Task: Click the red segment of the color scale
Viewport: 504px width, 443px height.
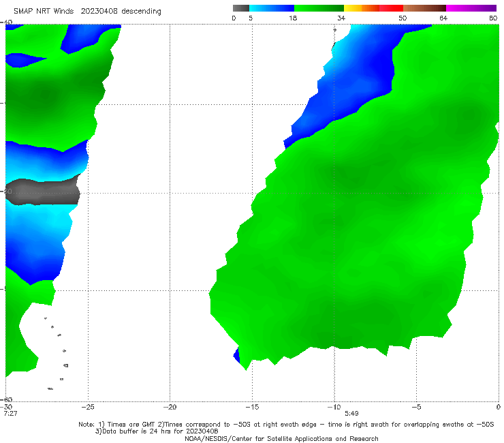Action: 391,8
